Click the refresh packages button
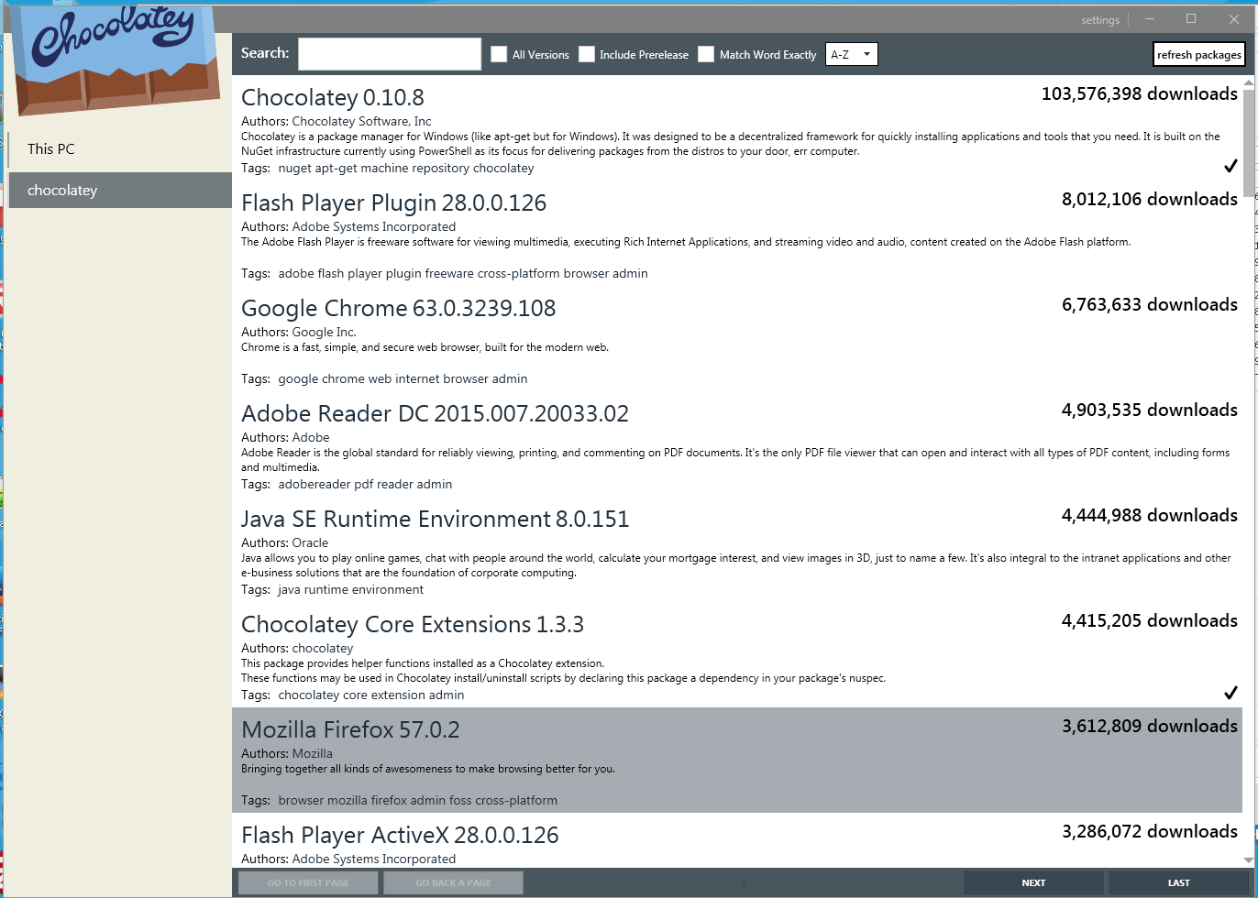 1199,55
